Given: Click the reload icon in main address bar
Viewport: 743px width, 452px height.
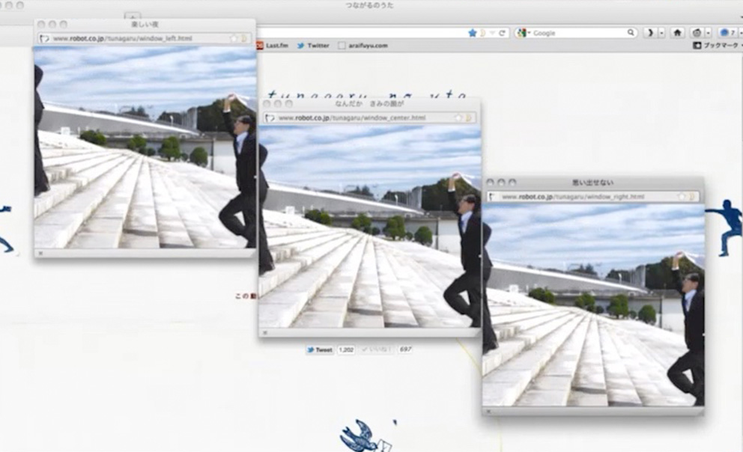Looking at the screenshot, I should 502,33.
